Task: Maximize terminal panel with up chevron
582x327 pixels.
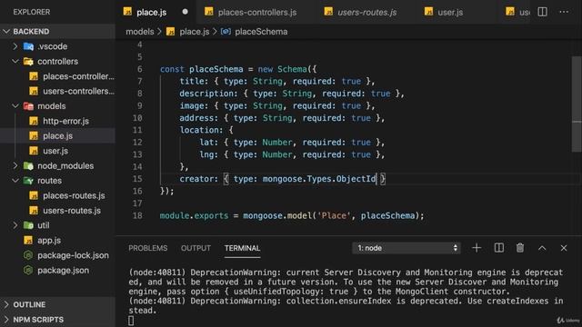Action: point(542,248)
